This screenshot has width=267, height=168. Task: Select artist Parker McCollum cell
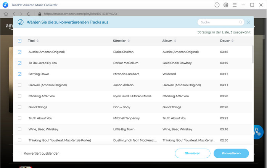pos(126,63)
